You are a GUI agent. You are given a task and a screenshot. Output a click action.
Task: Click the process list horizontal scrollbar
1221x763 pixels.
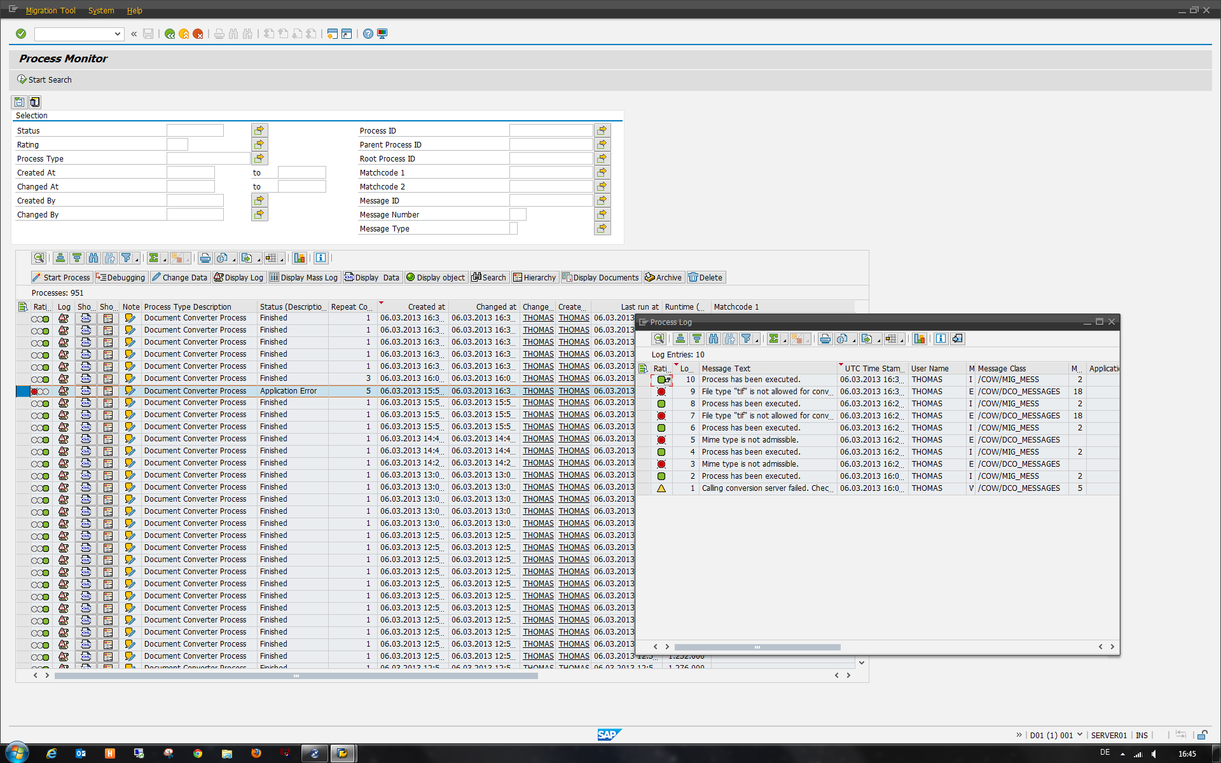(x=296, y=675)
